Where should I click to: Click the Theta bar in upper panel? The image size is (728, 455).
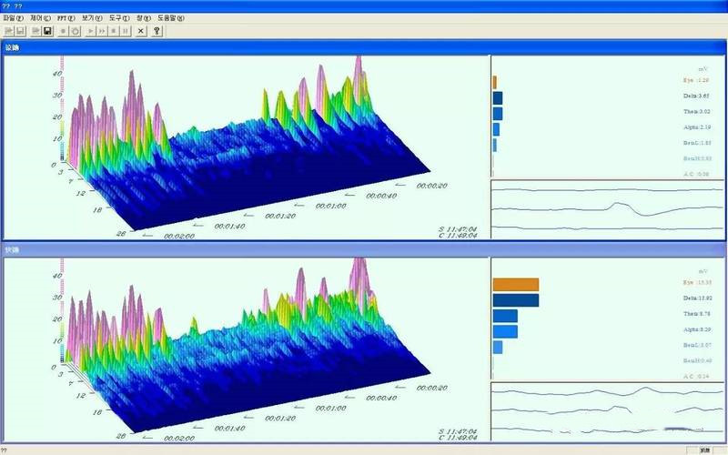pos(497,114)
